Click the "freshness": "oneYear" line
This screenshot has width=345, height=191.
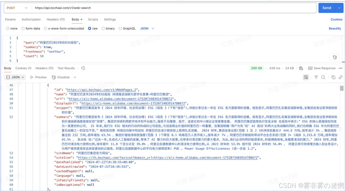[45, 52]
